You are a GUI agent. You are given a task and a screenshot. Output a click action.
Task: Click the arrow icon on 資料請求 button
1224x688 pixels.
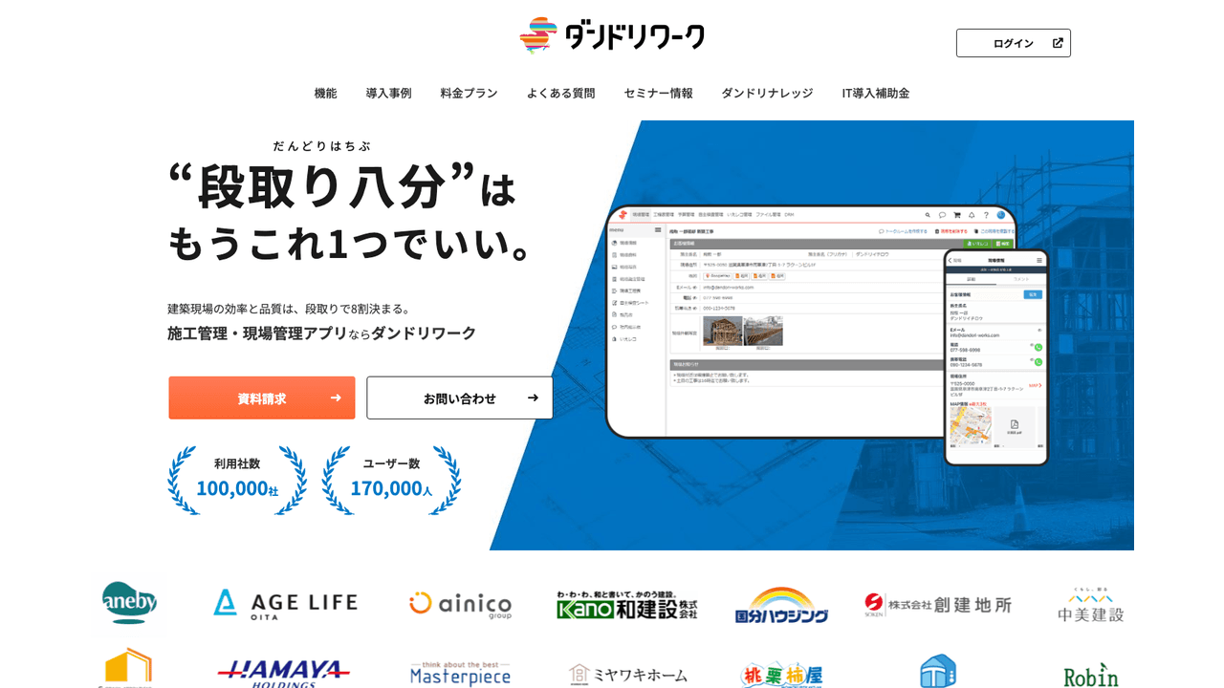(336, 398)
